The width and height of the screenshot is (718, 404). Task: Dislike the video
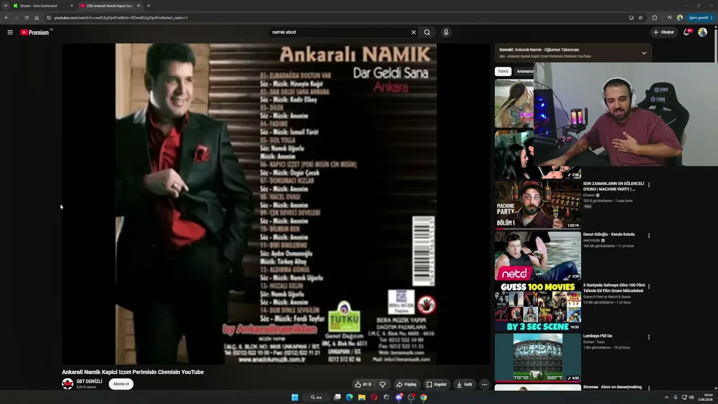coord(383,384)
